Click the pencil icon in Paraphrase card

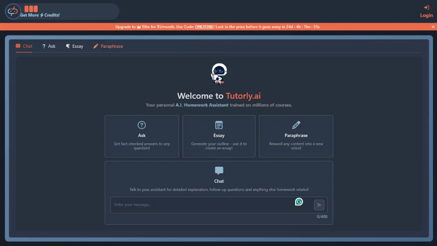pos(296,125)
